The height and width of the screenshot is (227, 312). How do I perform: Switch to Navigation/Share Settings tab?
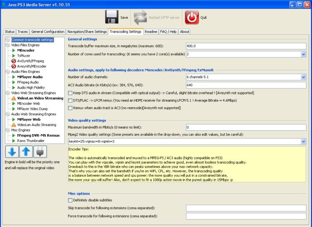[87, 32]
